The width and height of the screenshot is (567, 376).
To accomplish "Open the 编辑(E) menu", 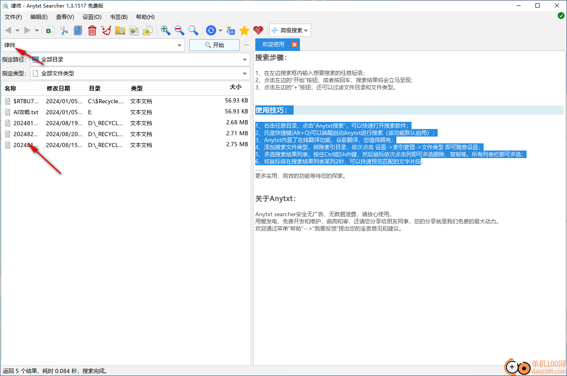I will 39,17.
